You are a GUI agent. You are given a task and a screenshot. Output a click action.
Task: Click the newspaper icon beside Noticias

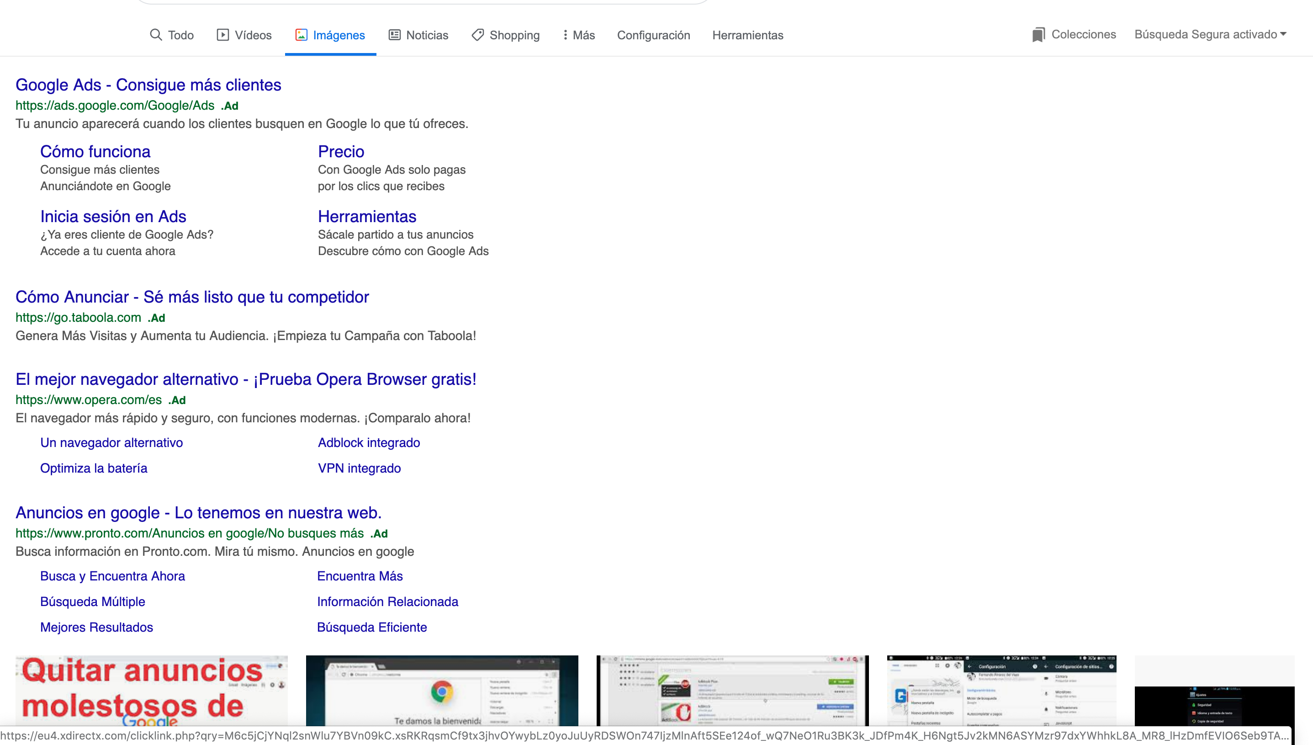[394, 35]
